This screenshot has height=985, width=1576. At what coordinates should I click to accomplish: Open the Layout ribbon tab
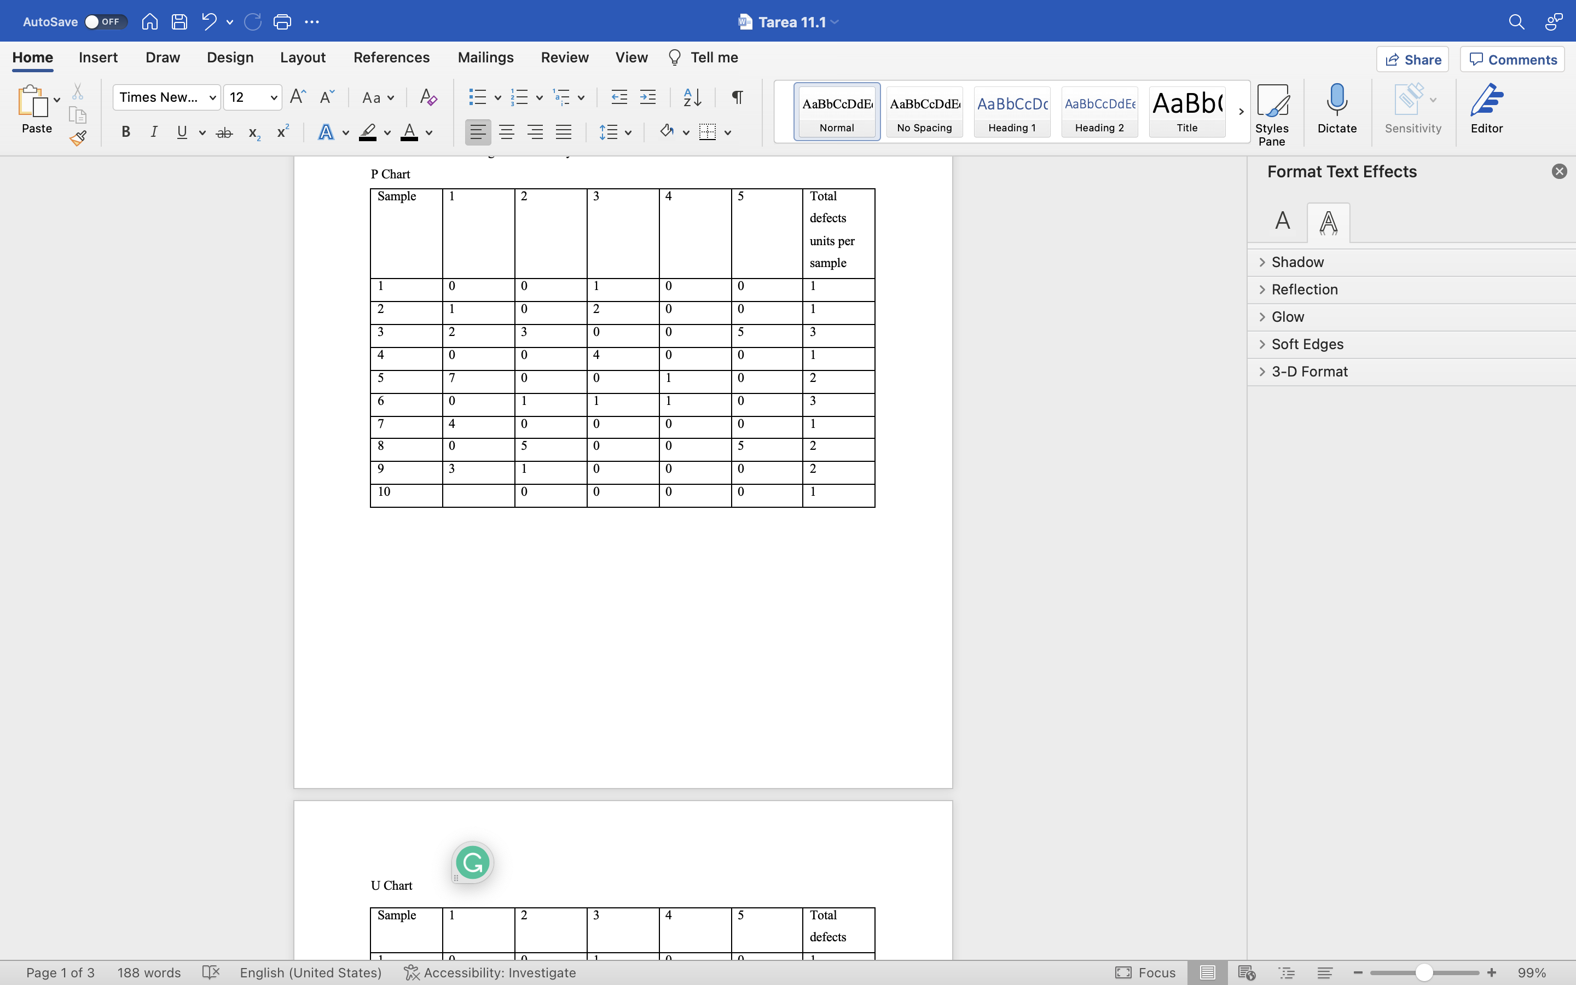[x=302, y=57]
